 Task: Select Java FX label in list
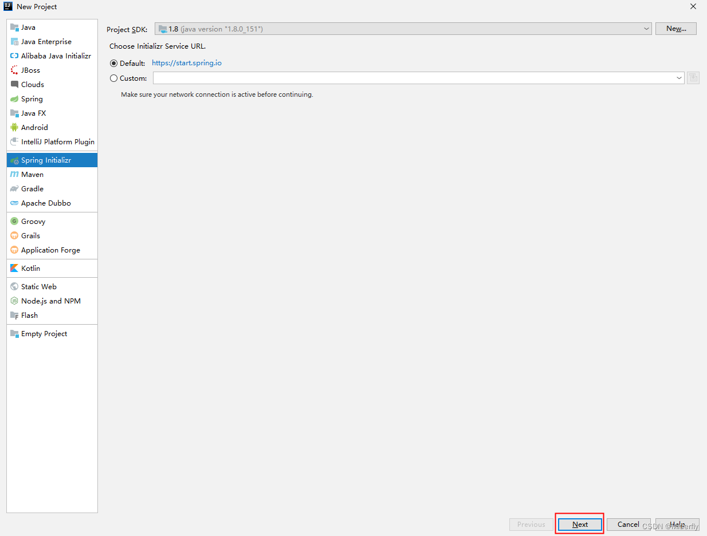coord(33,113)
